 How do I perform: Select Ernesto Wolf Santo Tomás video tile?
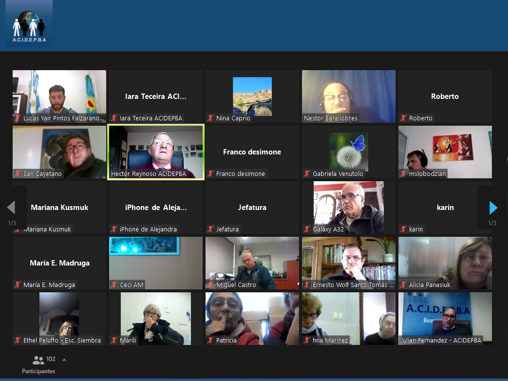pyautogui.click(x=348, y=263)
